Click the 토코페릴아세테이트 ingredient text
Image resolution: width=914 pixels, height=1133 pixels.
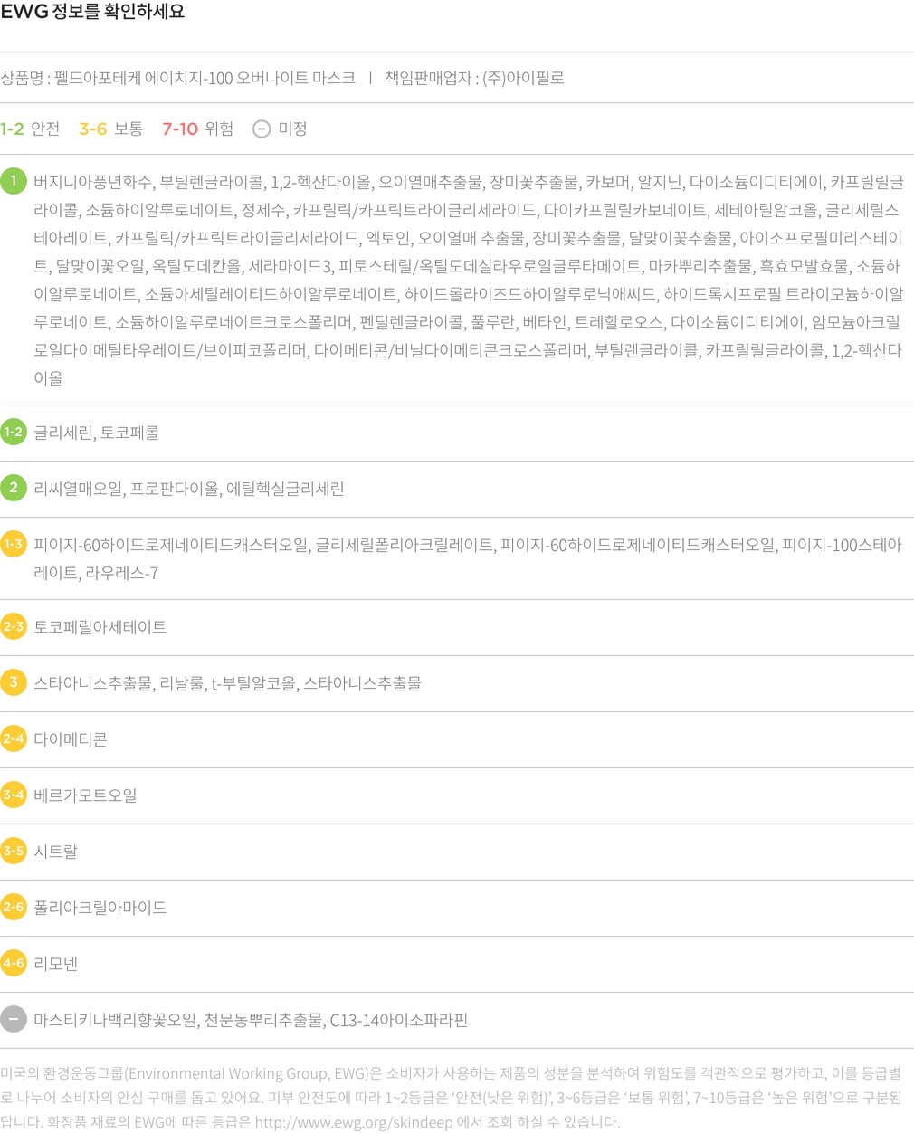pos(100,627)
